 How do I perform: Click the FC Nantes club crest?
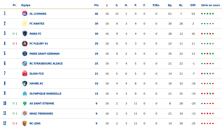click(25, 24)
